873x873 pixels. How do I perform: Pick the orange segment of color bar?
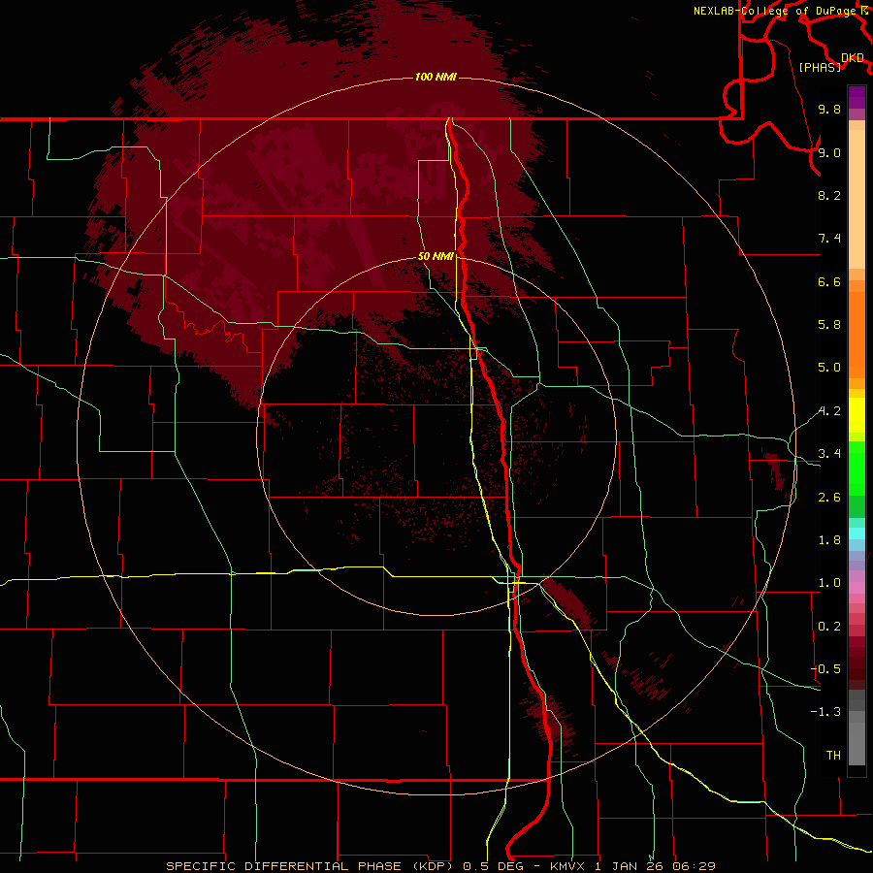(x=857, y=336)
